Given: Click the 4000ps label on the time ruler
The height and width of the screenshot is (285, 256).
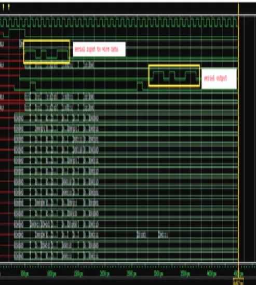Looking at the screenshot, I should (x=211, y=274).
